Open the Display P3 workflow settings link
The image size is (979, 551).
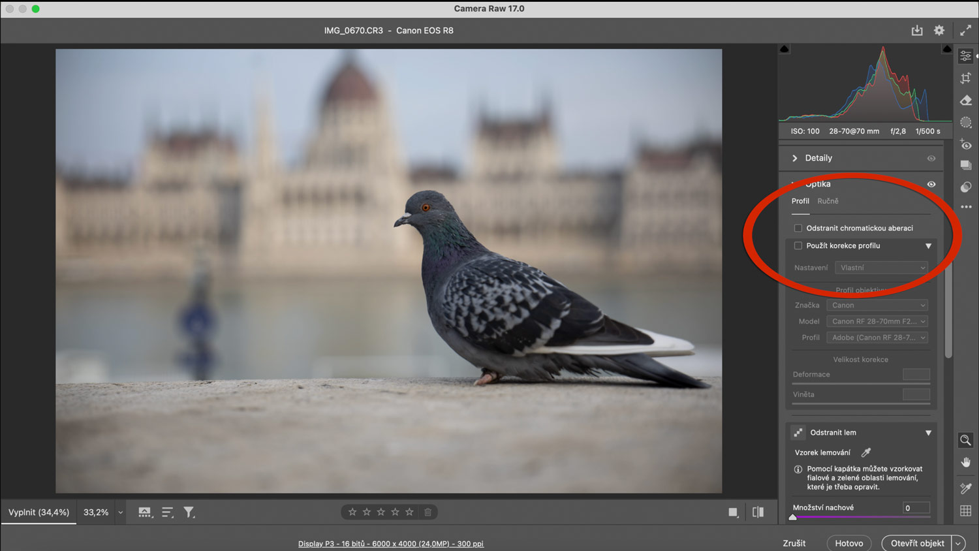click(x=390, y=544)
